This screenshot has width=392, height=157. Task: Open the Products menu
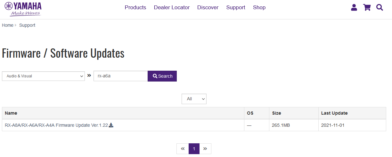(135, 7)
